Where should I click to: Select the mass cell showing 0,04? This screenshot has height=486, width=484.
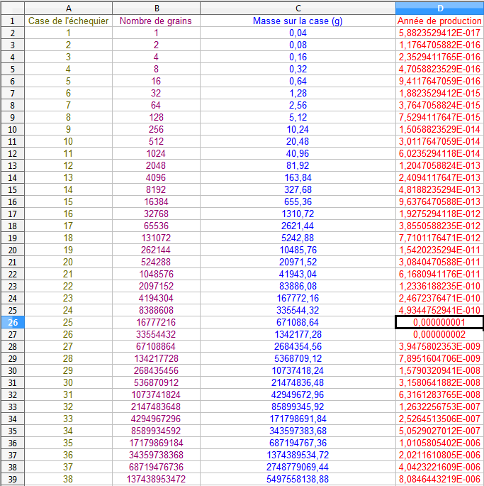coord(298,33)
